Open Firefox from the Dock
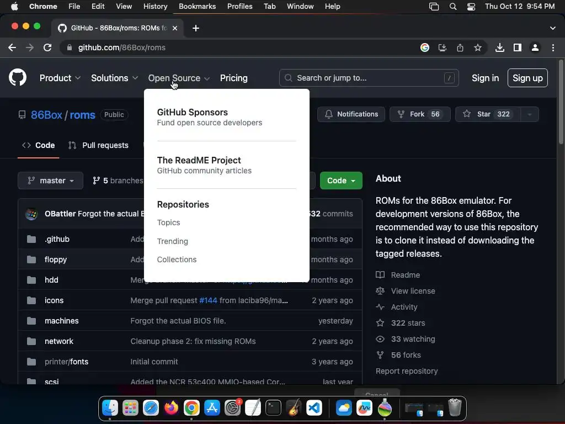Image resolution: width=565 pixels, height=424 pixels. click(x=171, y=408)
